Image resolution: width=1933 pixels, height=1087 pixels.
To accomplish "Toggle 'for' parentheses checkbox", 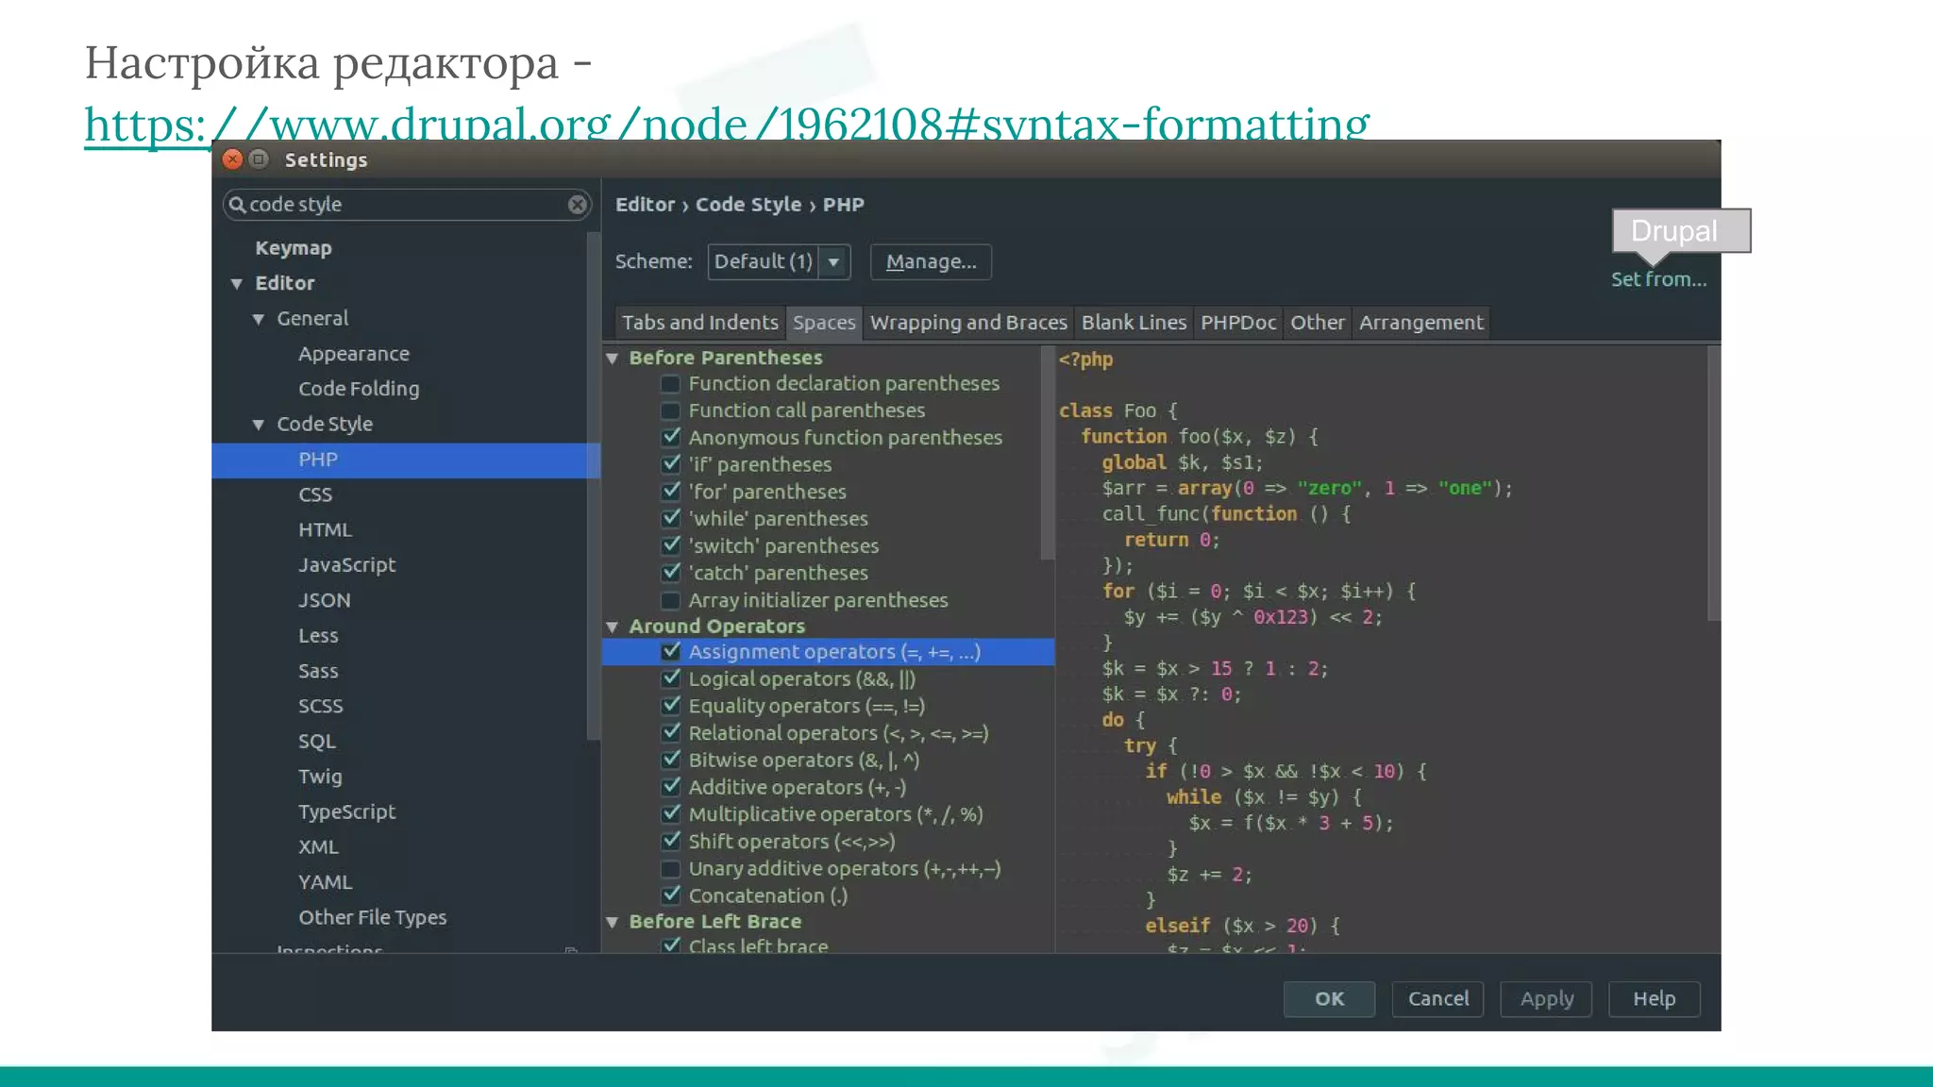I will pos(670,492).
